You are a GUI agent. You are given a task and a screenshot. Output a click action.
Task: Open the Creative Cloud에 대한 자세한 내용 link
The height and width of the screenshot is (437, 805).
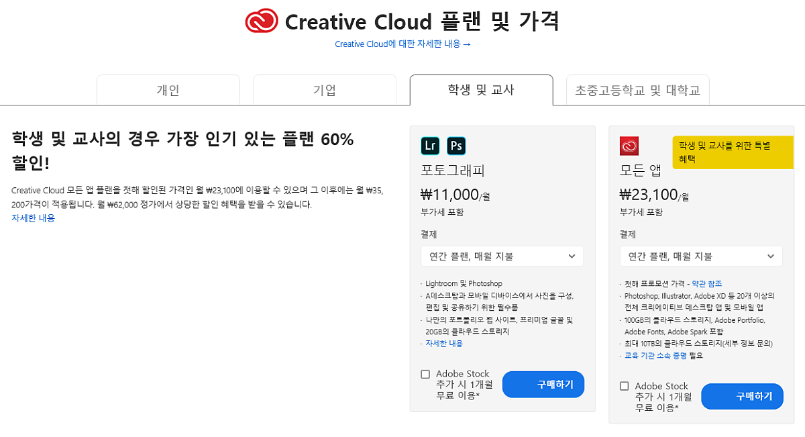point(403,44)
